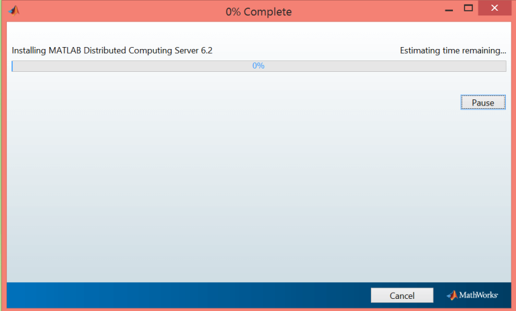This screenshot has height=311, width=516.
Task: Click the MATLAB logo icon in title bar
Action: click(x=14, y=11)
